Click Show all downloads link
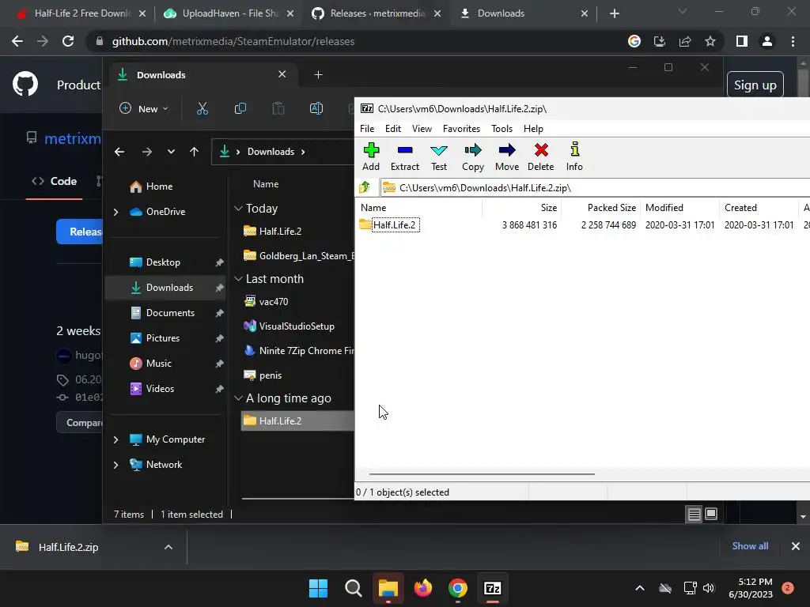810x607 pixels. (x=750, y=546)
